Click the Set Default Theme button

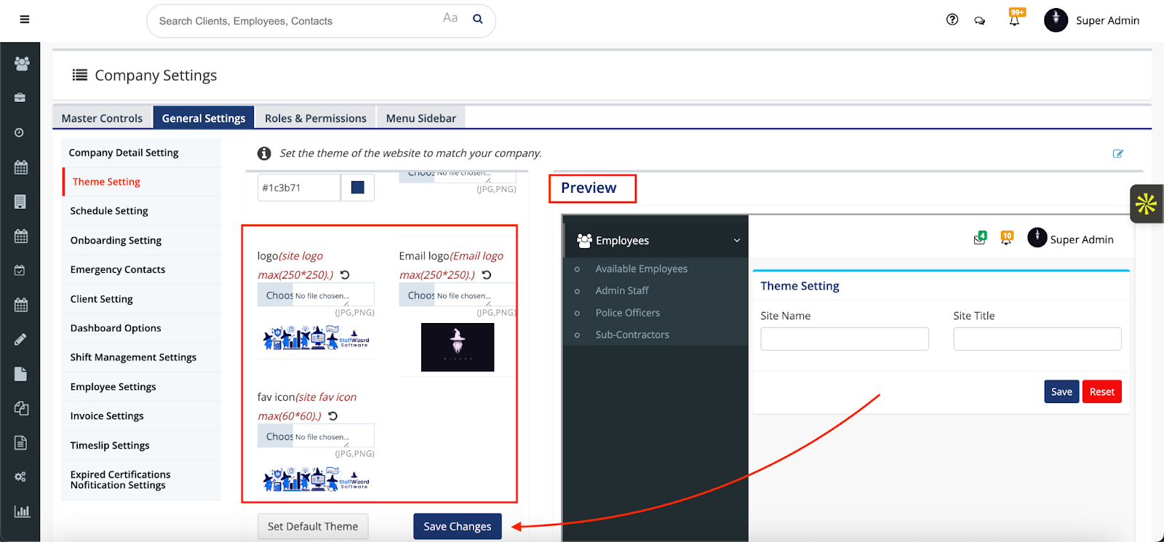[x=313, y=526]
